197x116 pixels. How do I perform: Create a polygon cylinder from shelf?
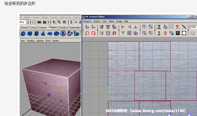pyautogui.click(x=36, y=34)
